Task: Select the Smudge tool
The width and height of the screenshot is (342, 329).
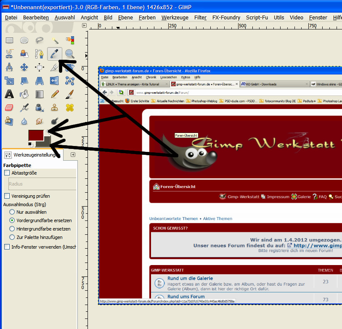Action: (x=39, y=121)
